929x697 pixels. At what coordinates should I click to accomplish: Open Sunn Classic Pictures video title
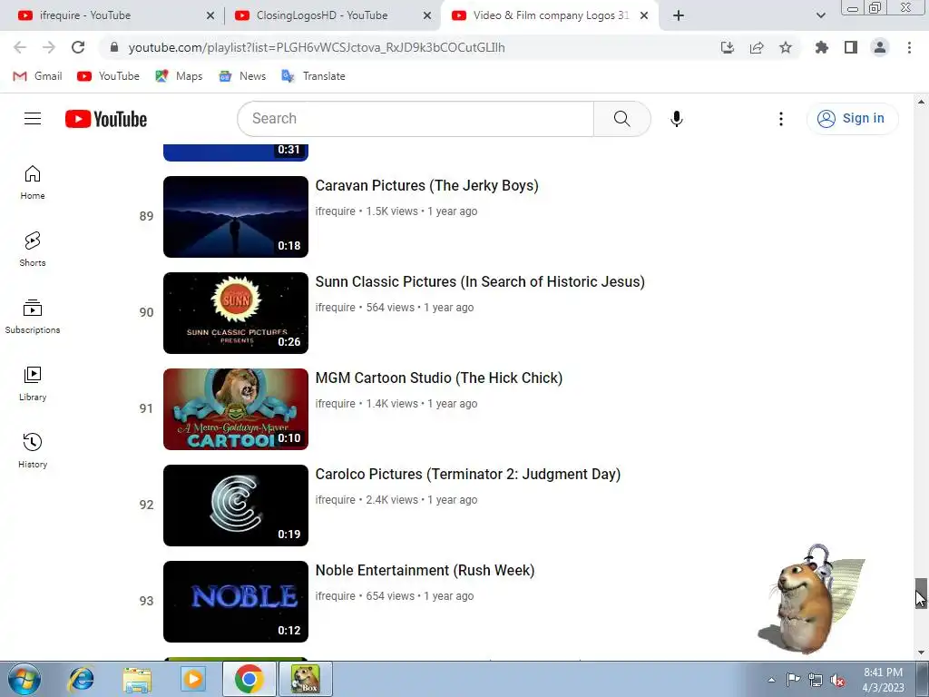tap(480, 281)
